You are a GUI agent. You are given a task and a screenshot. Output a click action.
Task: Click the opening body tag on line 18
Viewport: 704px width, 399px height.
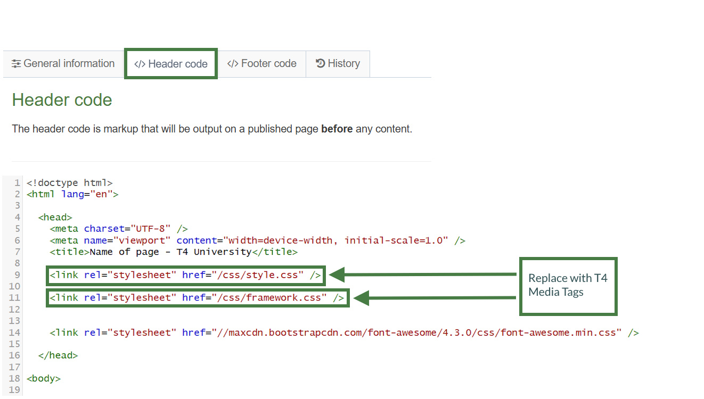pos(43,378)
